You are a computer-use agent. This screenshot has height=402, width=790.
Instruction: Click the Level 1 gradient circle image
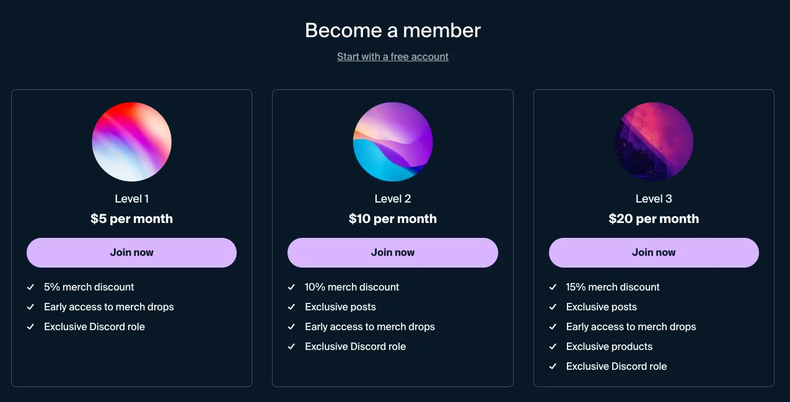(131, 142)
